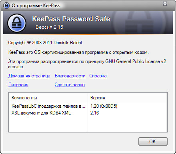176x154 pixels.
Task: Click the Версия 2.16 text in the banner
Action: pyautogui.click(x=50, y=27)
